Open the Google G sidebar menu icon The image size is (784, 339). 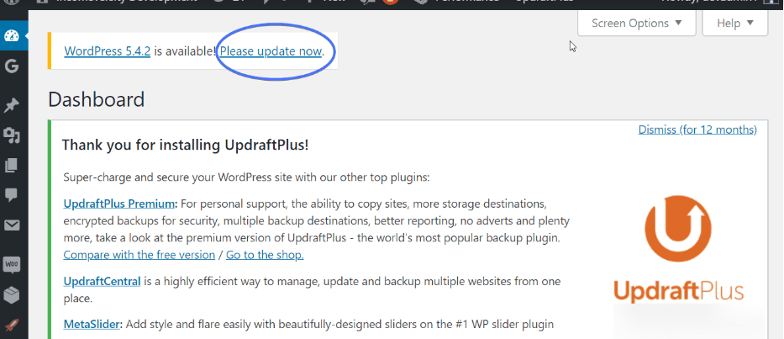pos(11,66)
